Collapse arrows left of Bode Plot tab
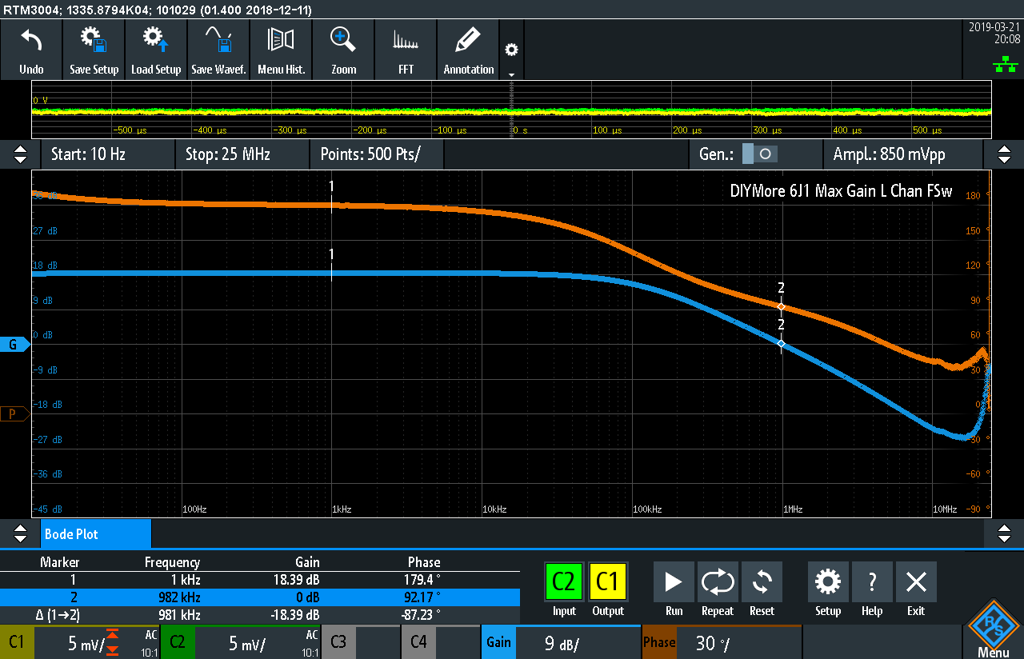1024x659 pixels. [x=20, y=533]
